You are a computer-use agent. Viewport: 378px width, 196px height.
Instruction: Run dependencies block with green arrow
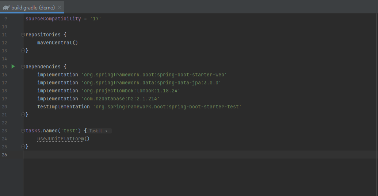pyautogui.click(x=13, y=67)
